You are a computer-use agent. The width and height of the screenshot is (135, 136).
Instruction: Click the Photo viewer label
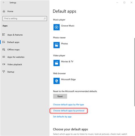59,38
